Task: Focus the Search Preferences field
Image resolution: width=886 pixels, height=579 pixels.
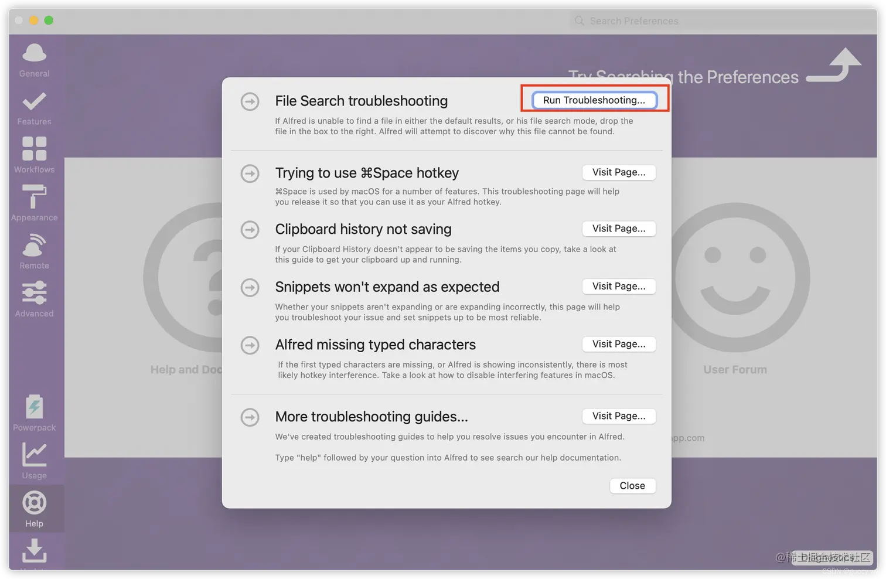Action: click(x=723, y=21)
